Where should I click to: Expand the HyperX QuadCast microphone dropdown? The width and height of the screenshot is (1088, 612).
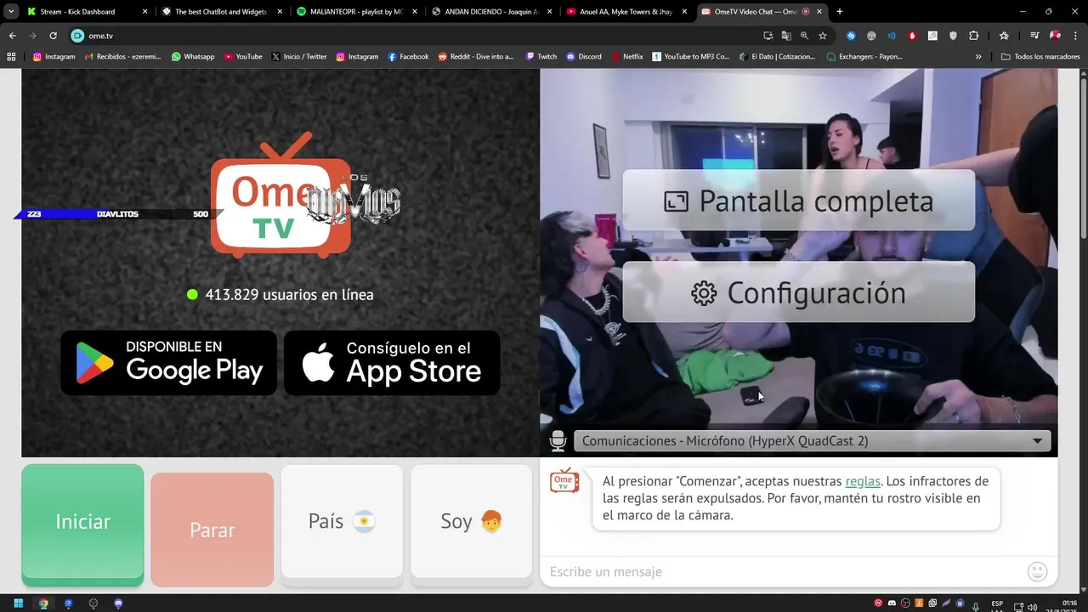[x=812, y=441]
